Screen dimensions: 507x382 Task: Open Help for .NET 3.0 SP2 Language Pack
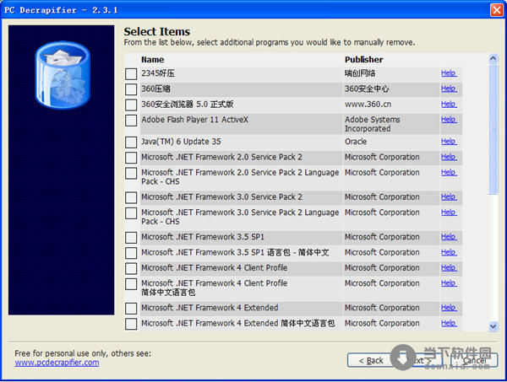[449, 213]
